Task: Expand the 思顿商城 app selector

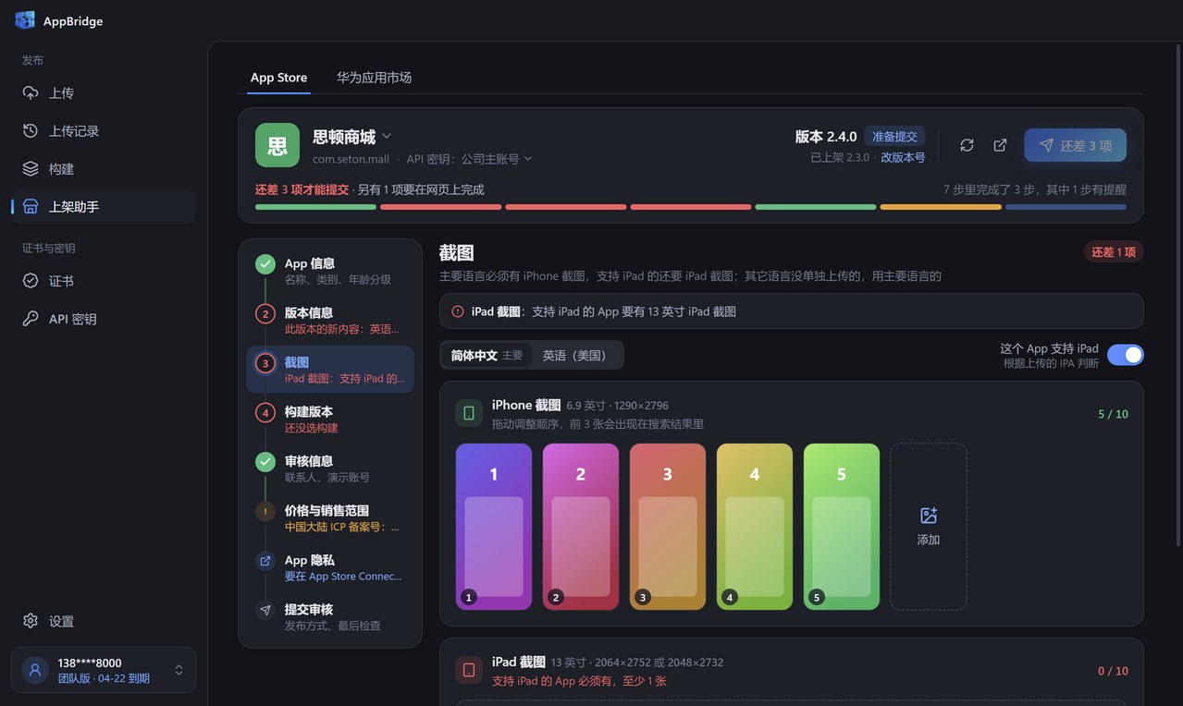Action: (x=351, y=137)
